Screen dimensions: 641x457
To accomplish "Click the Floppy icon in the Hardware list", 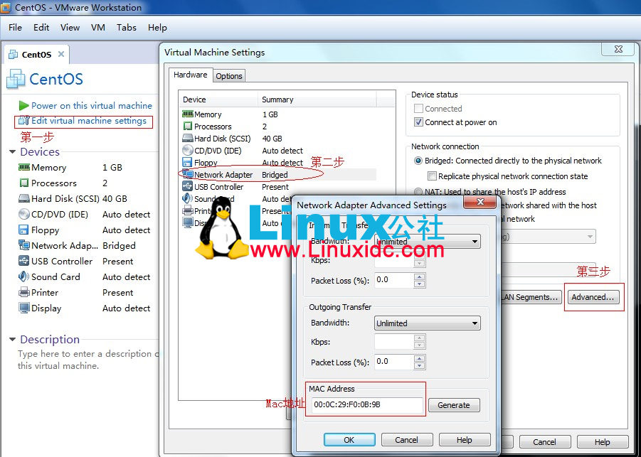I will point(188,162).
